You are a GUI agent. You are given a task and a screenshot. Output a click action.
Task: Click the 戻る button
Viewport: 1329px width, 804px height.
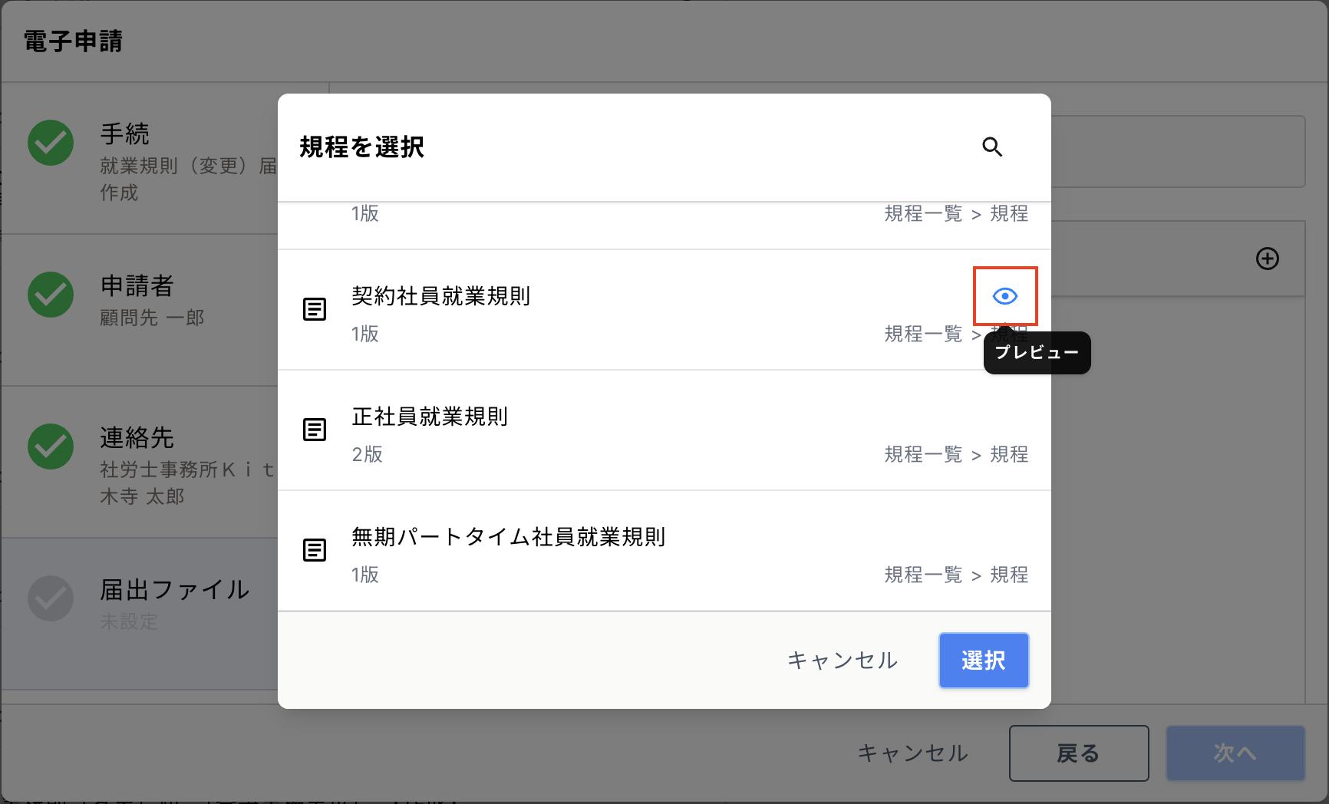[x=1078, y=753]
